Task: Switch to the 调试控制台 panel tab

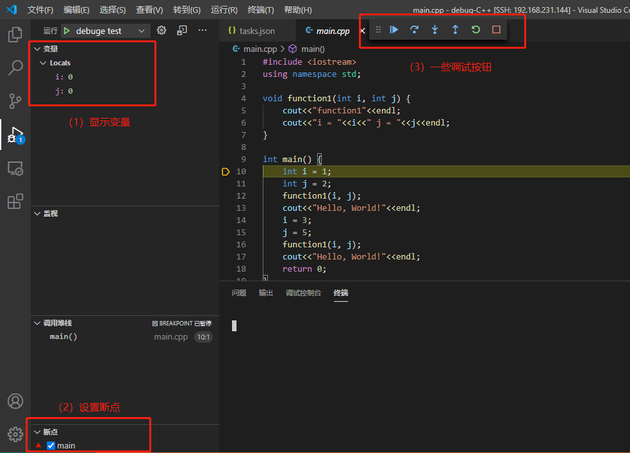Action: [x=303, y=293]
